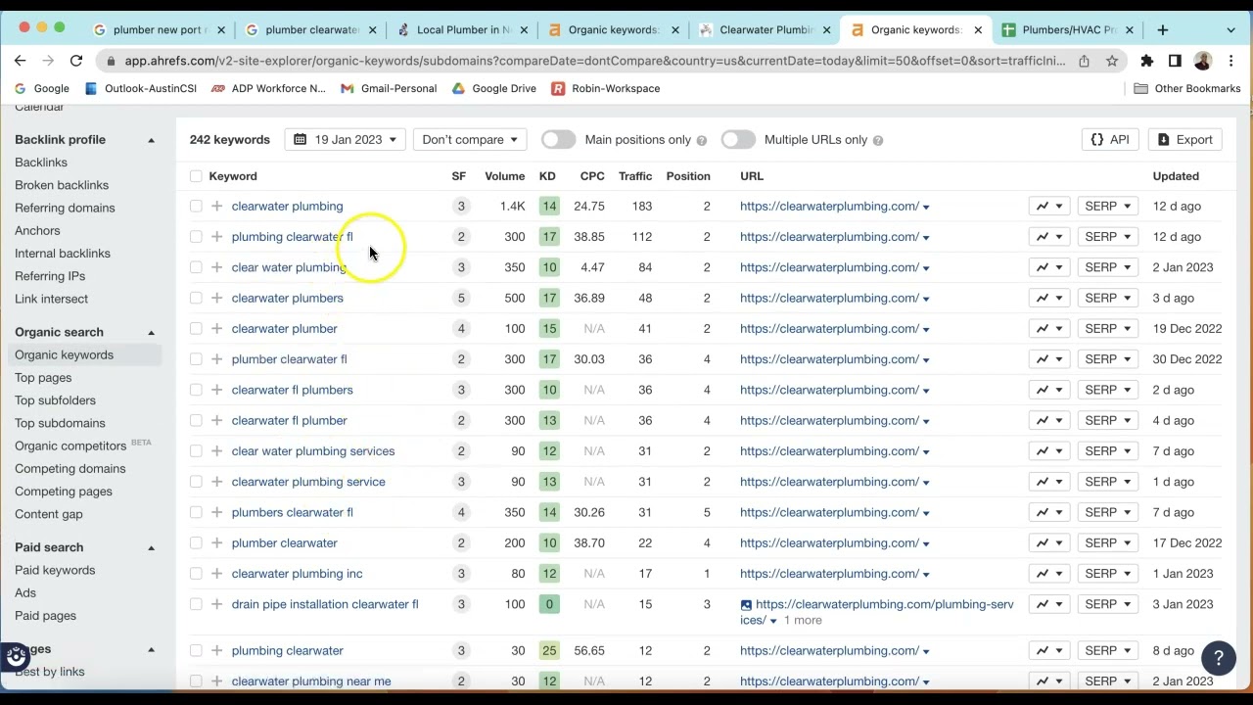Image resolution: width=1253 pixels, height=705 pixels.
Task: Check the clearwater plumber row checkbox
Action: coord(196,329)
